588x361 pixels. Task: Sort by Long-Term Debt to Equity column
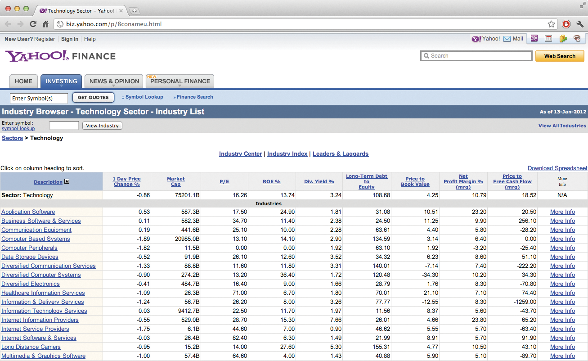(x=367, y=181)
